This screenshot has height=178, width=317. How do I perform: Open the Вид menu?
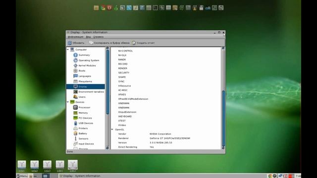tap(88, 37)
